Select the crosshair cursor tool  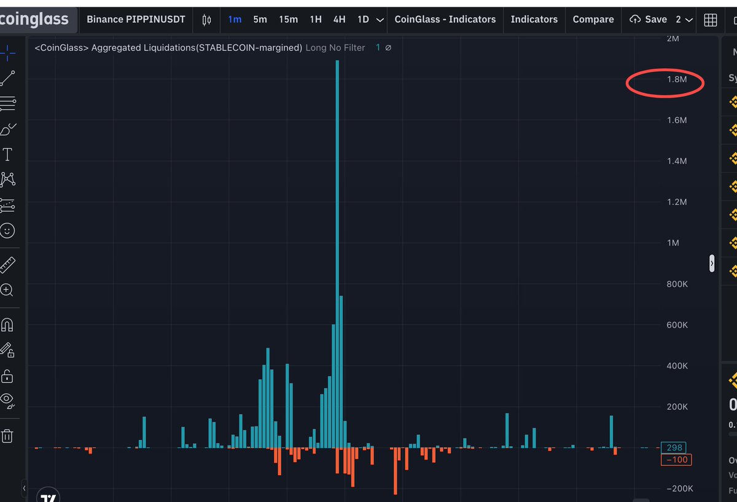coord(7,53)
